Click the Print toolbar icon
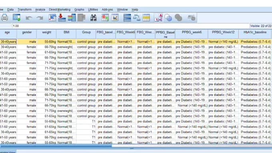Image resolution: width=272 pixels, height=153 pixels. [x=4, y=18]
